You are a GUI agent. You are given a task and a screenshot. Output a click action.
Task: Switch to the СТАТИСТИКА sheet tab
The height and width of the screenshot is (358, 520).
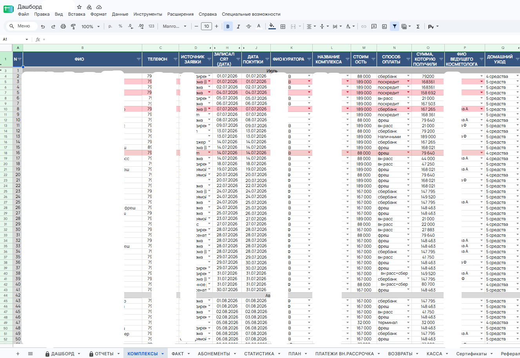(x=259, y=354)
